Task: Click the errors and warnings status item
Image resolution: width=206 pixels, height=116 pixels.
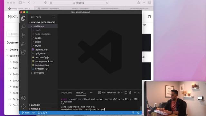Action: (x=42, y=113)
